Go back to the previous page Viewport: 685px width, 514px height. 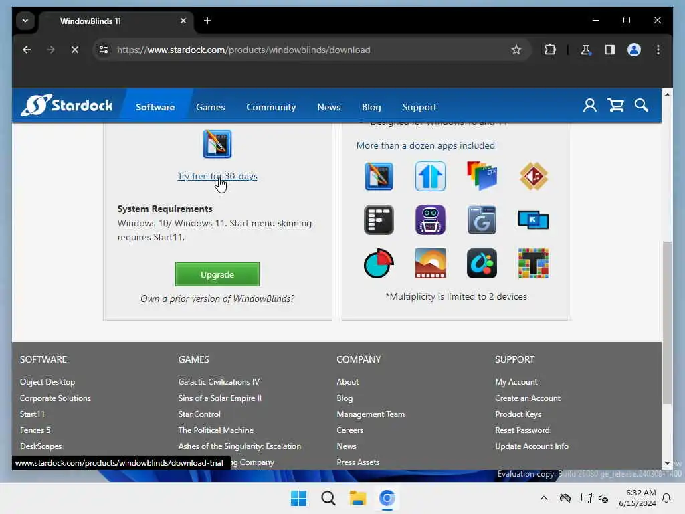pos(27,50)
